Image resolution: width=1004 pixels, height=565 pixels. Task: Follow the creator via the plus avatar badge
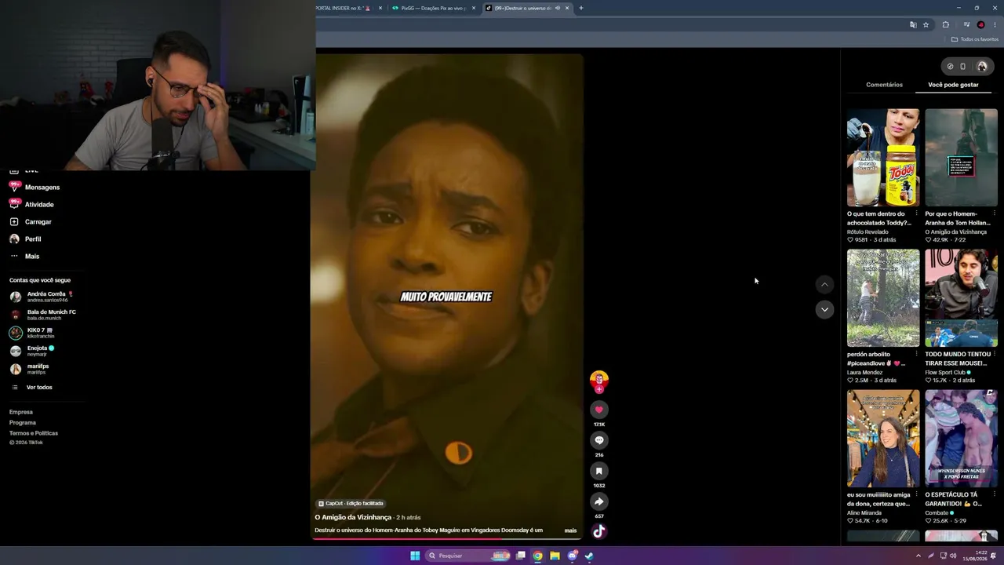click(598, 389)
